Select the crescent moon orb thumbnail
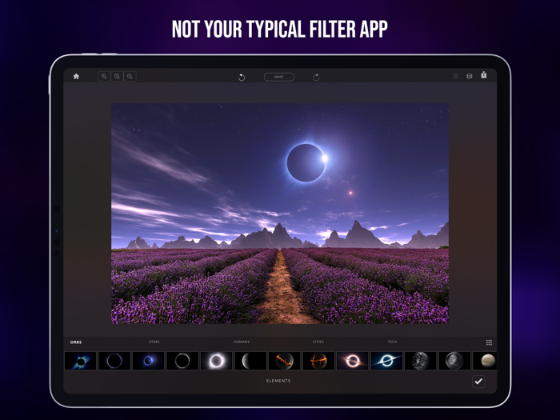This screenshot has height=420, width=560. pyautogui.click(x=250, y=361)
